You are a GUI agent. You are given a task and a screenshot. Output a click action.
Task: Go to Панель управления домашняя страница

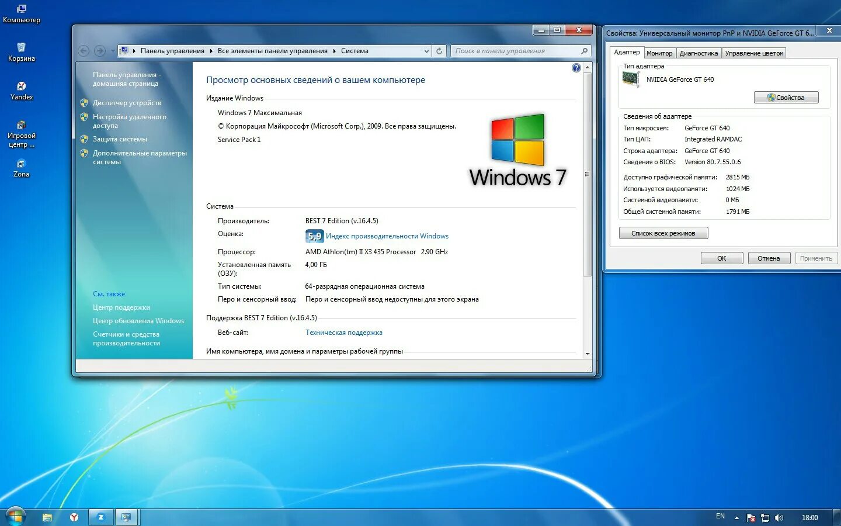[127, 79]
